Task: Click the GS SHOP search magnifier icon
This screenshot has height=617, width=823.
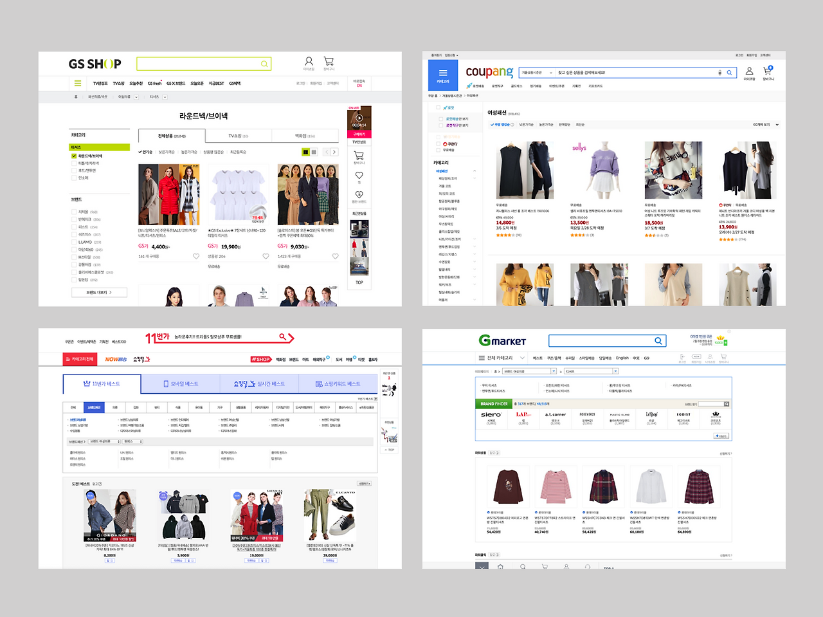Action: (264, 64)
